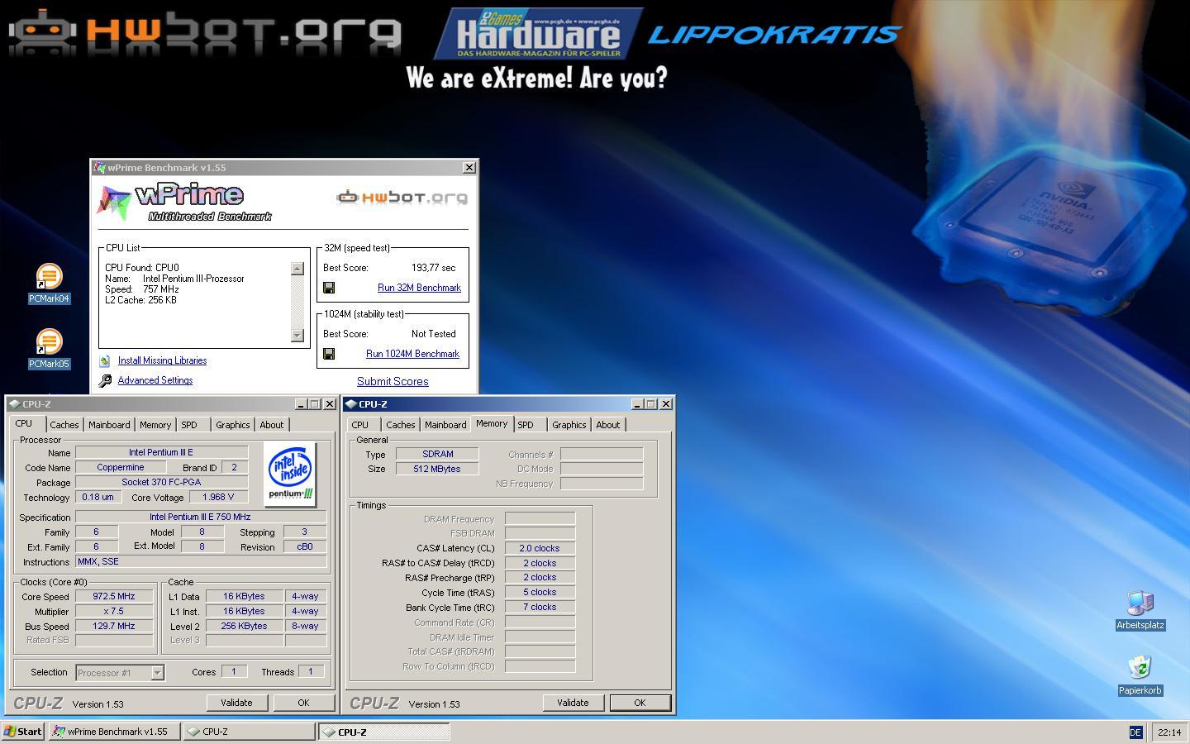Switch to About tab in left CPU-Z
The image size is (1190, 744).
pos(271,425)
